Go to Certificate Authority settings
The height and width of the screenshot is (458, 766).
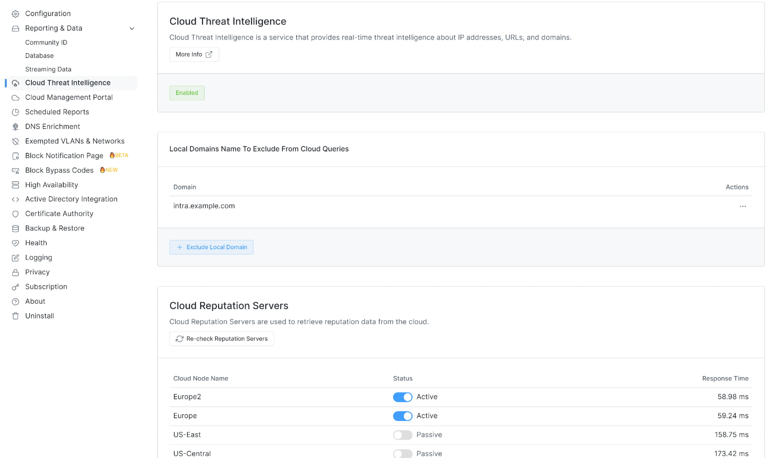click(59, 213)
